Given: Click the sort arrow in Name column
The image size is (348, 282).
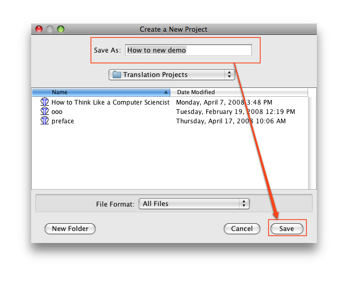Looking at the screenshot, I should point(166,92).
